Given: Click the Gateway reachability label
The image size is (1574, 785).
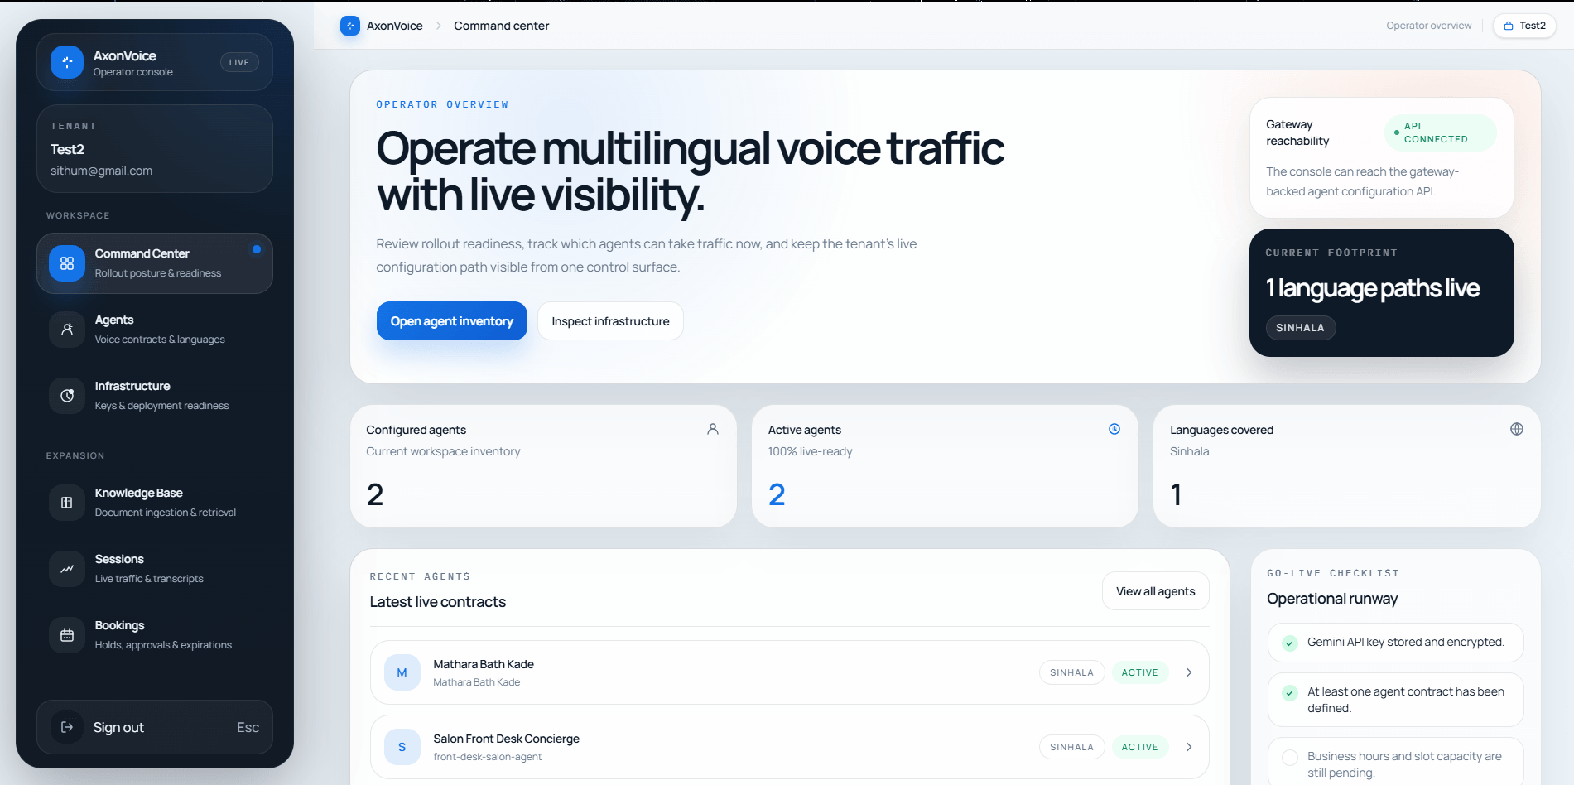Looking at the screenshot, I should pyautogui.click(x=1297, y=132).
